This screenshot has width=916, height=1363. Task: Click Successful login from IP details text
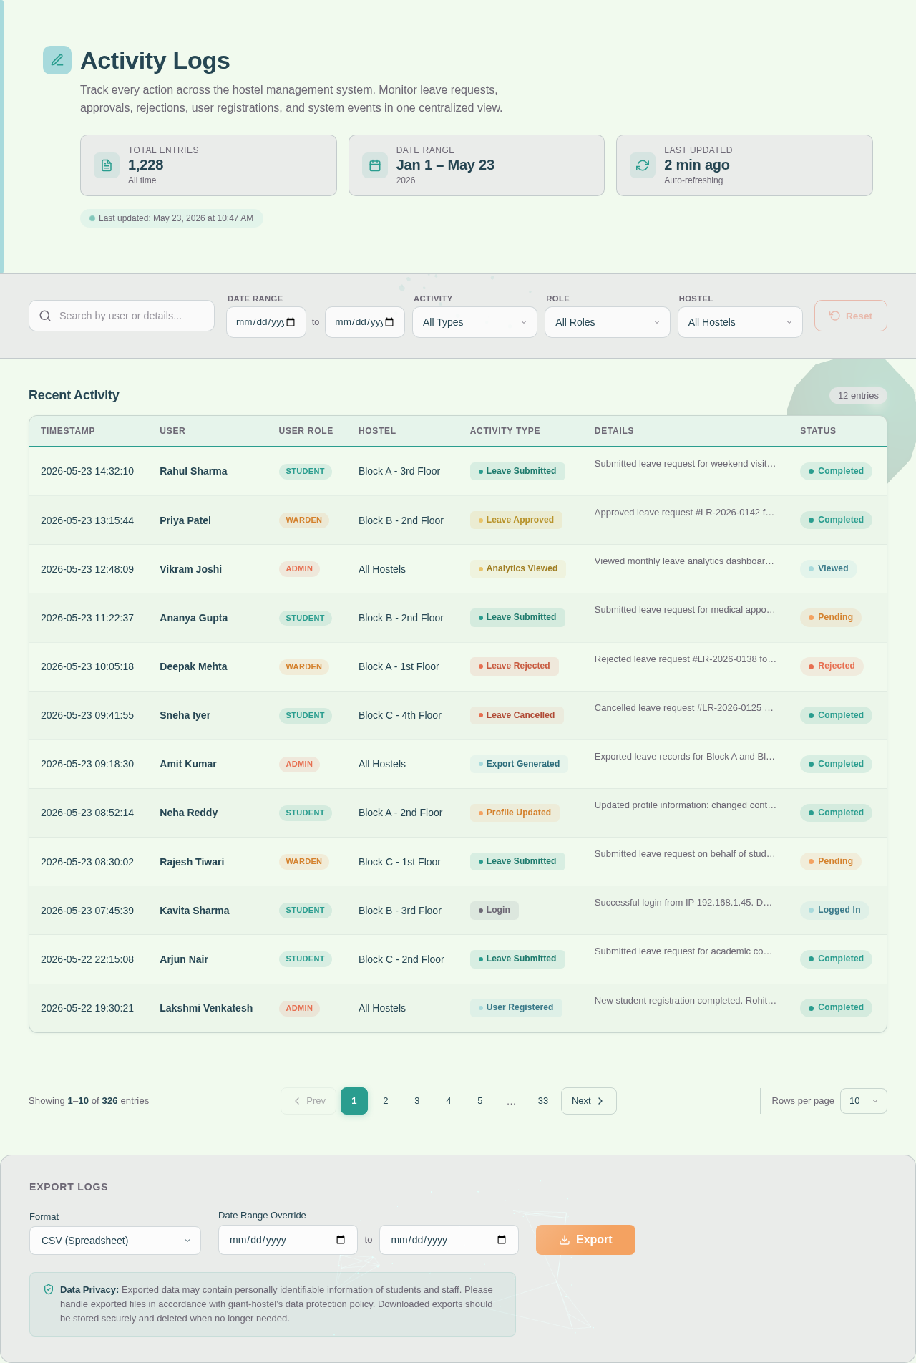coord(683,903)
